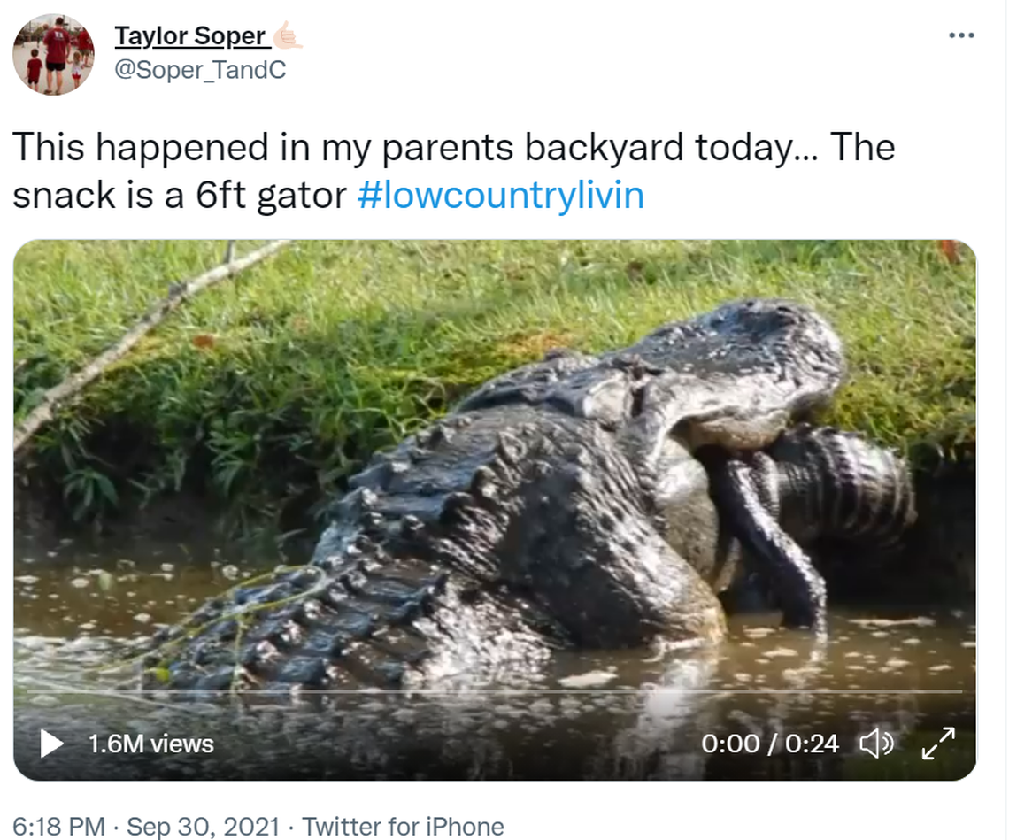Select the diagonal expand arrows icon
This screenshot has height=840, width=1009.
pyautogui.click(x=940, y=744)
